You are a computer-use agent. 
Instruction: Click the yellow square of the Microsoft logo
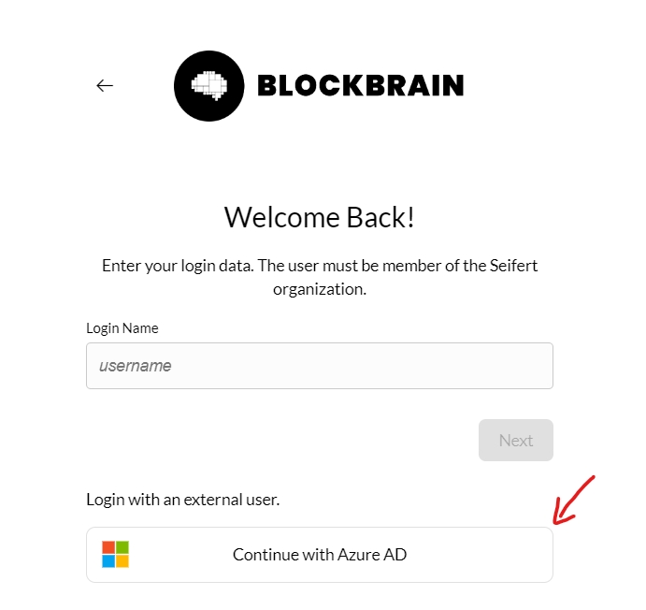click(x=122, y=561)
